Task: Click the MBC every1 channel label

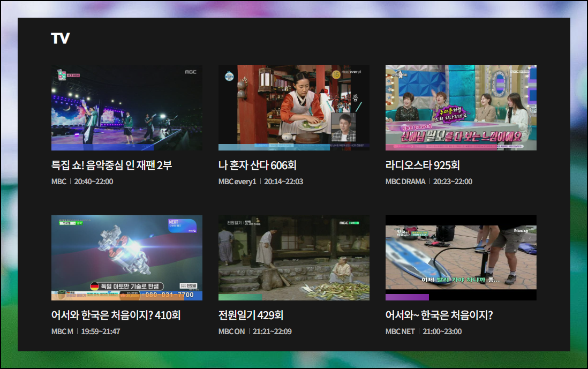Action: [x=237, y=182]
